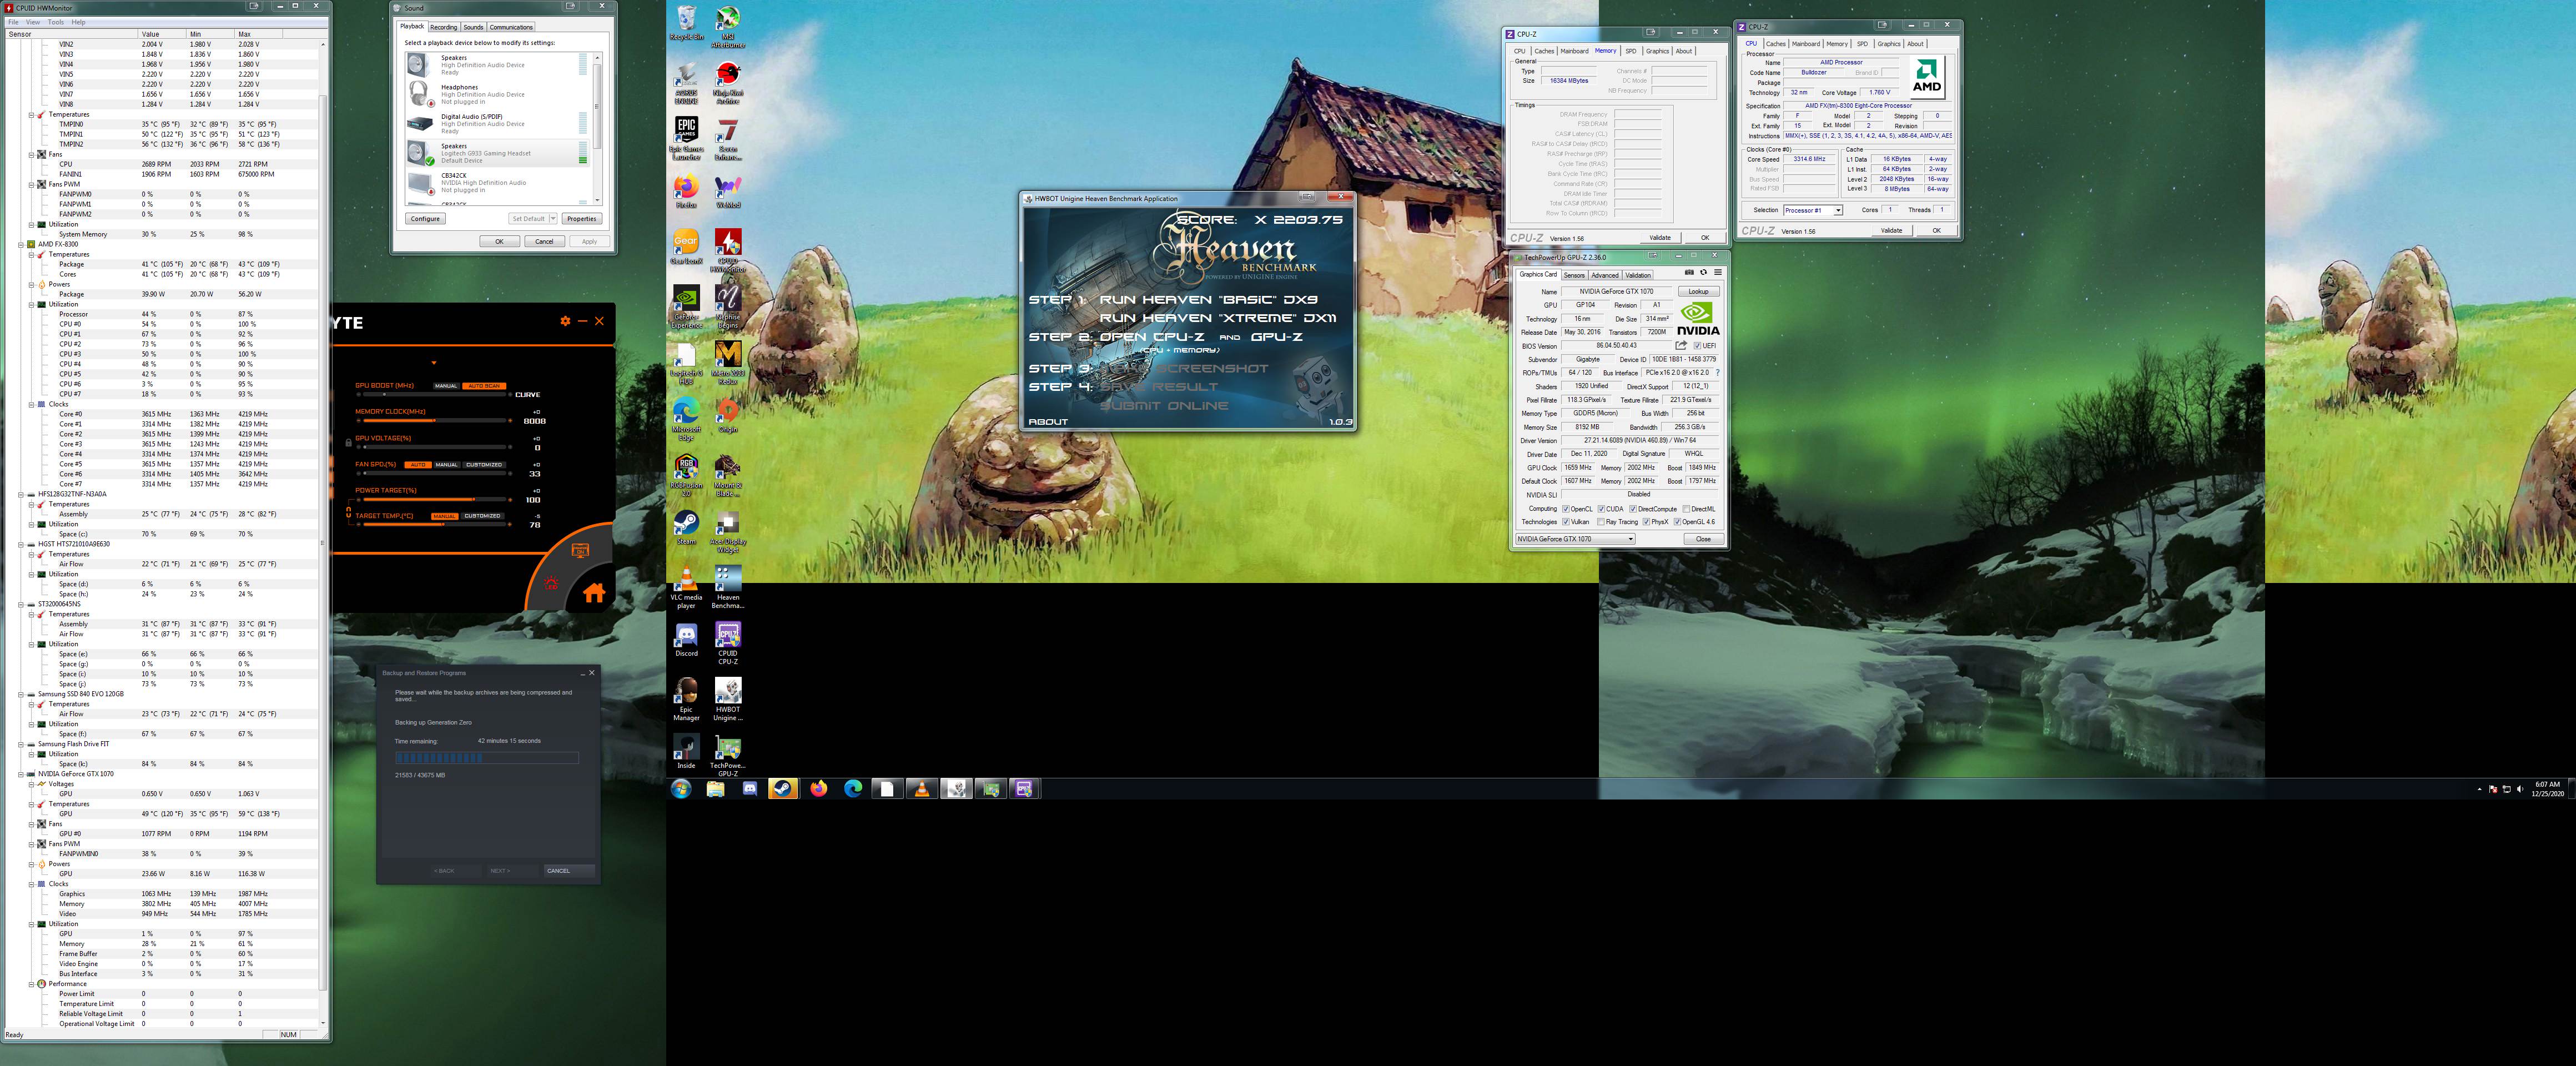Open the MSI Afterburner desktop shortcut

point(727,27)
